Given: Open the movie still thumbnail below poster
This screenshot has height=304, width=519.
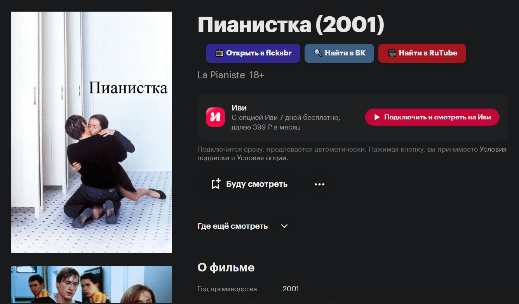Looking at the screenshot, I should 91,284.
